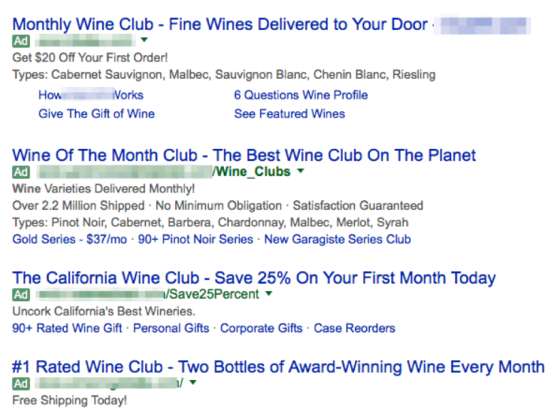
Task: Click the Ad badge under California Wine Club
Action: [x=21, y=295]
